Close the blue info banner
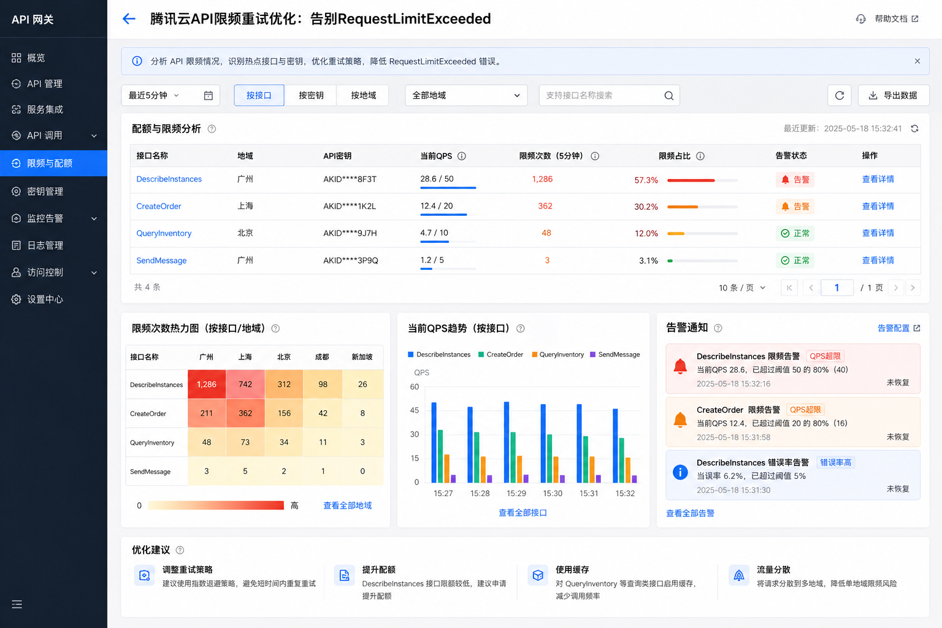 [917, 61]
